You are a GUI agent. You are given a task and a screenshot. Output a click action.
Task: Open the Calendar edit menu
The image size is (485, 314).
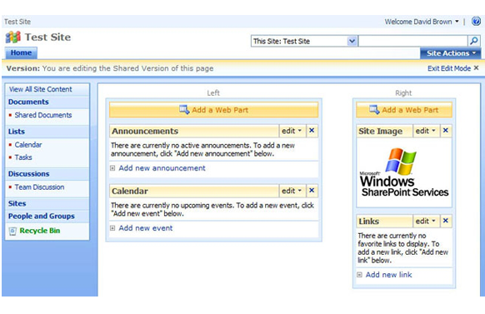292,191
